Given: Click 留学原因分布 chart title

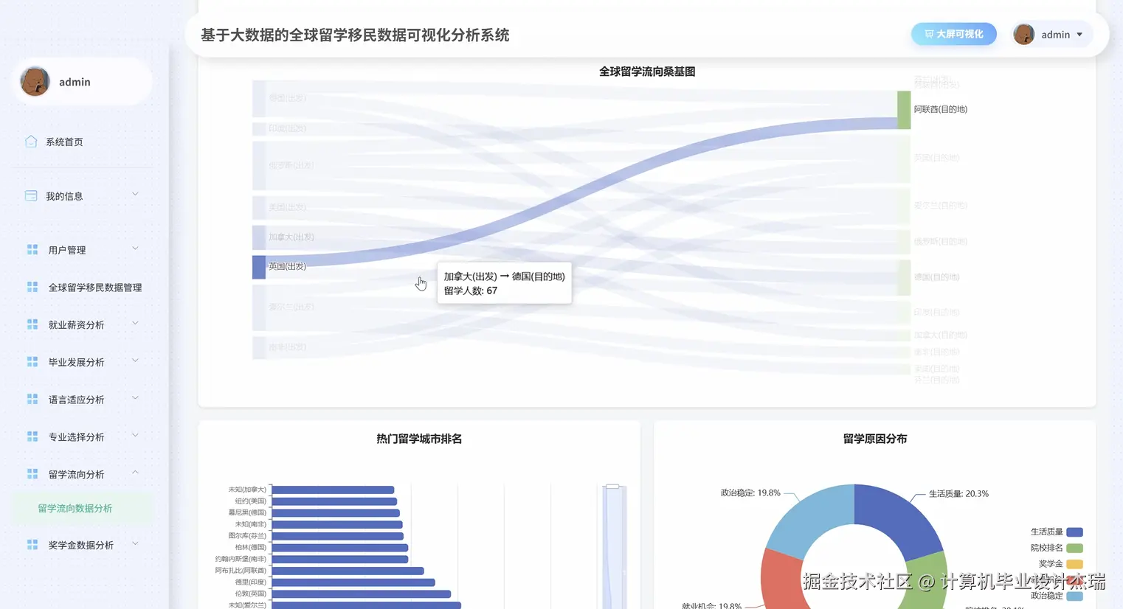Looking at the screenshot, I should click(875, 439).
